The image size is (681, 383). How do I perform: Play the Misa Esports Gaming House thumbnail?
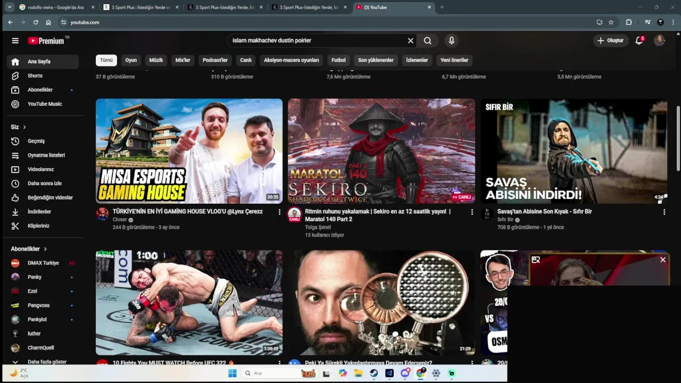coord(189,151)
